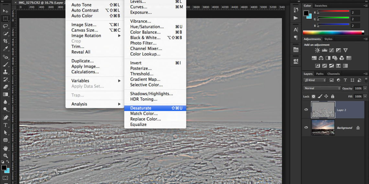Choose Desaturate from Adjustments menu
369x184 pixels.
[x=155, y=108]
